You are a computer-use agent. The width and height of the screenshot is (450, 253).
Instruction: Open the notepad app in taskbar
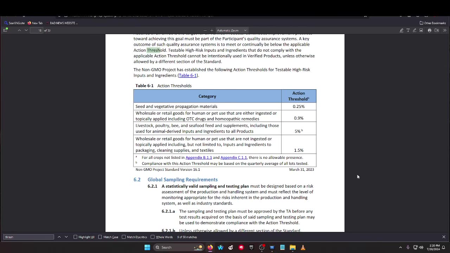click(x=282, y=247)
